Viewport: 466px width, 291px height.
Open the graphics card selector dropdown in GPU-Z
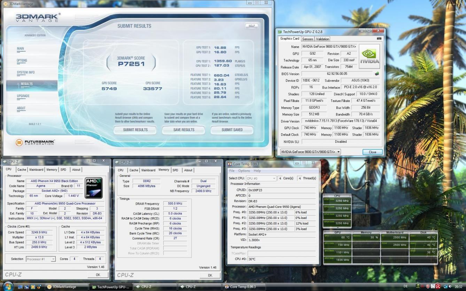click(x=310, y=152)
